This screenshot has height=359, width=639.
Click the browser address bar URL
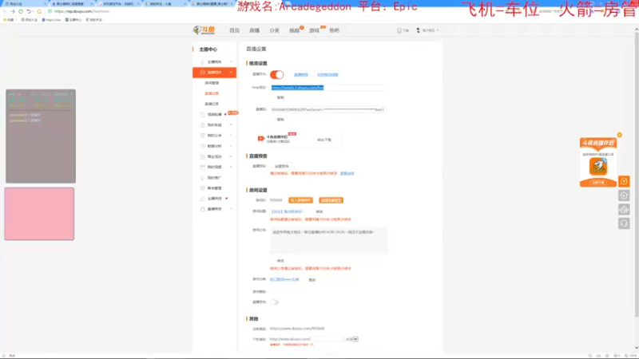(81, 11)
